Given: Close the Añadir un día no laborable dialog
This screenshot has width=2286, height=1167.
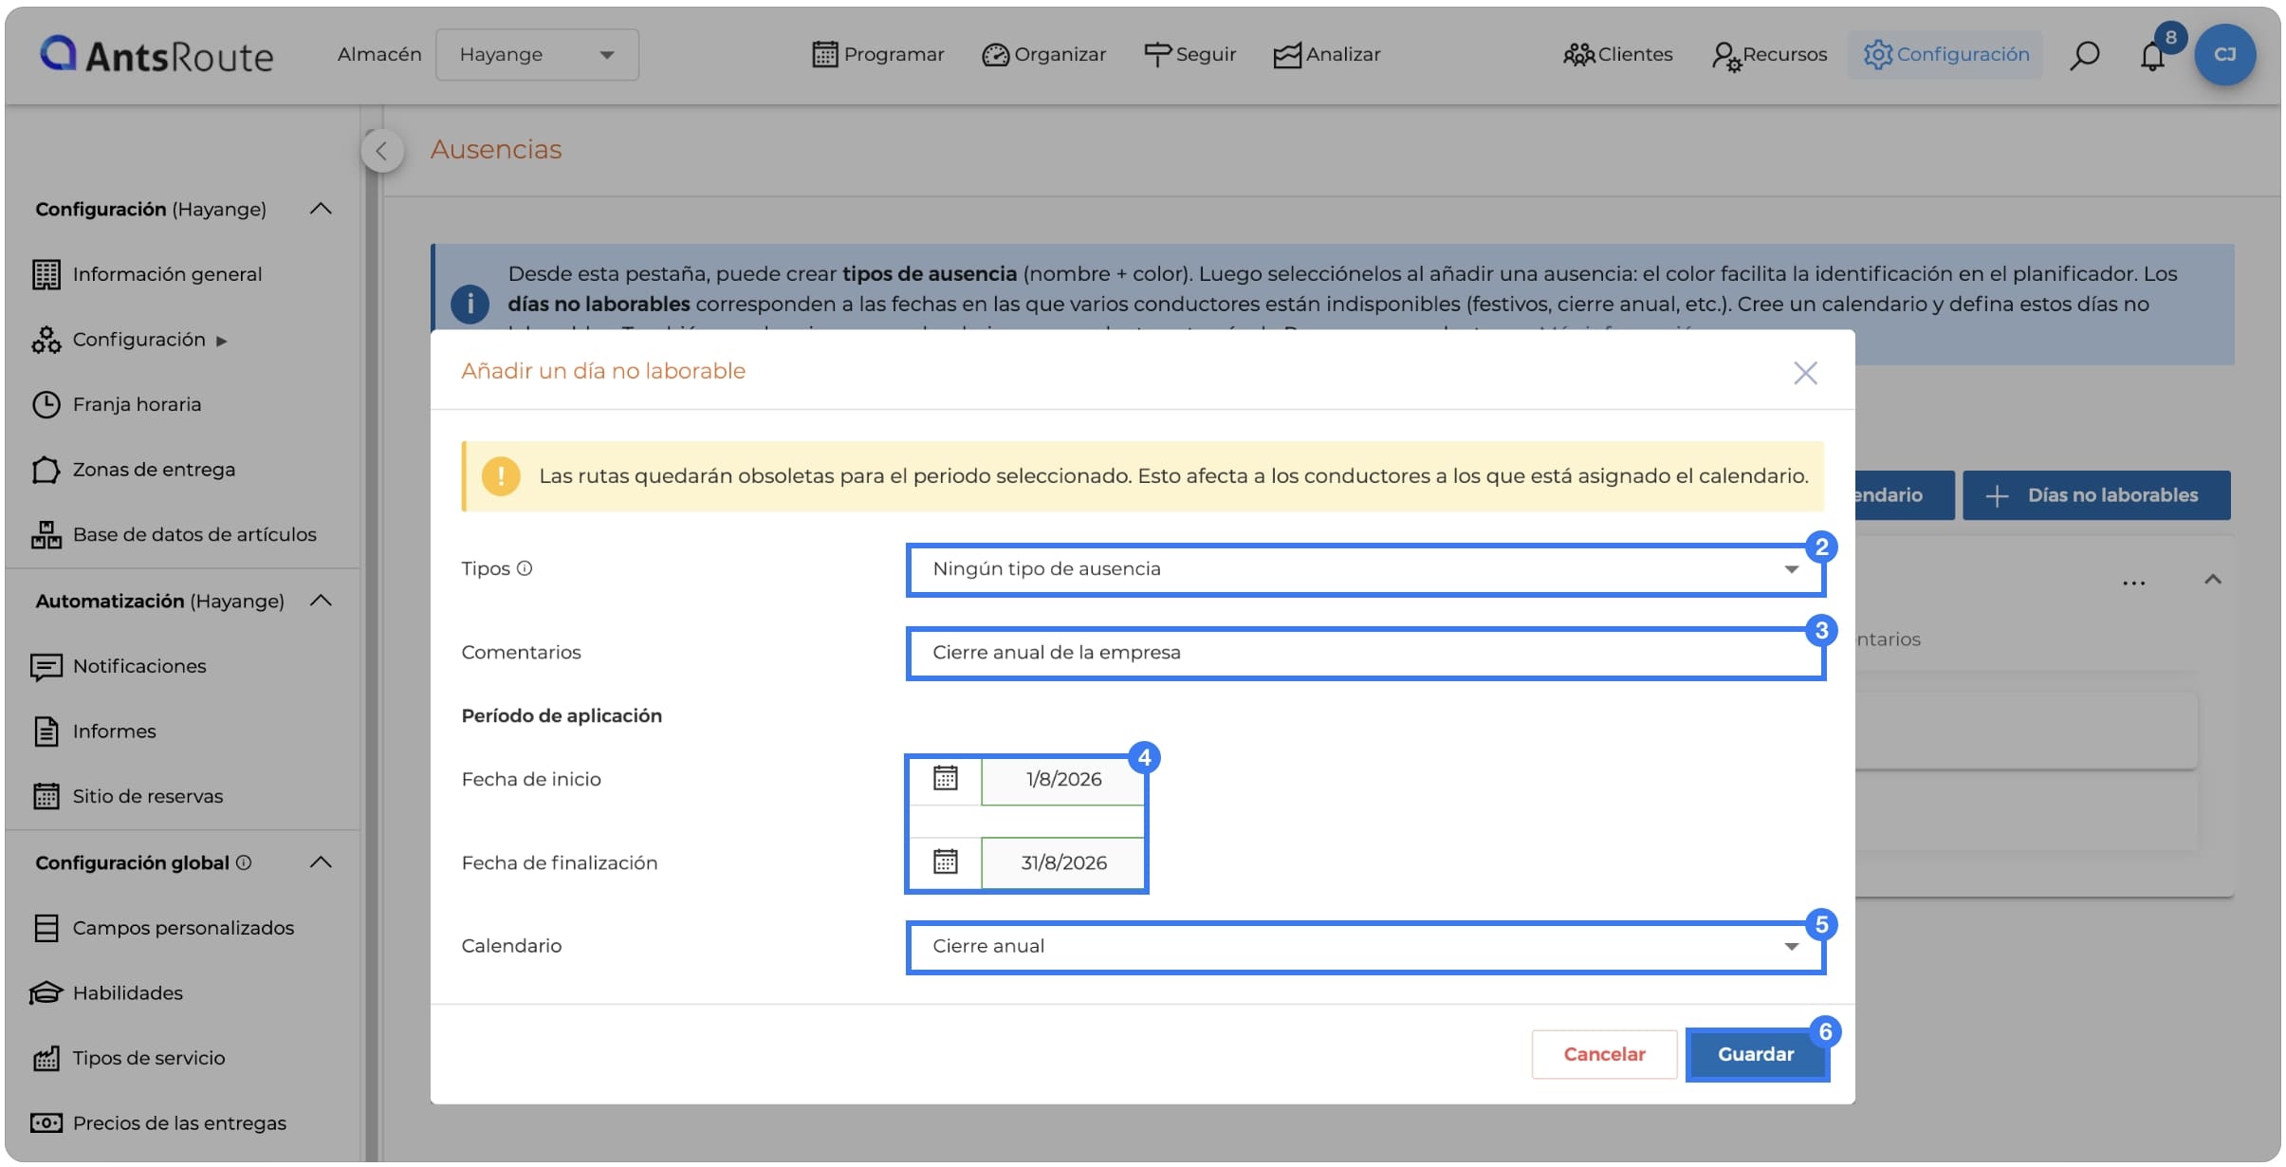Looking at the screenshot, I should [1805, 373].
